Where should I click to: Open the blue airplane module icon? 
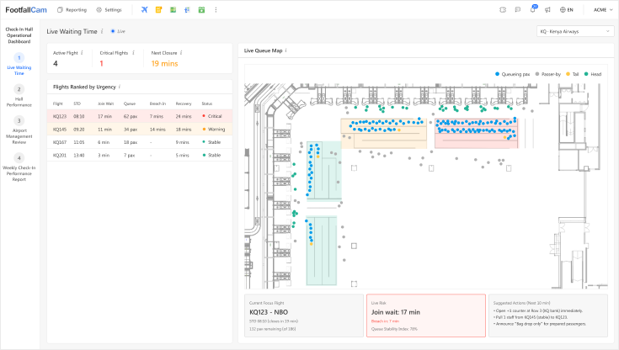(x=145, y=10)
